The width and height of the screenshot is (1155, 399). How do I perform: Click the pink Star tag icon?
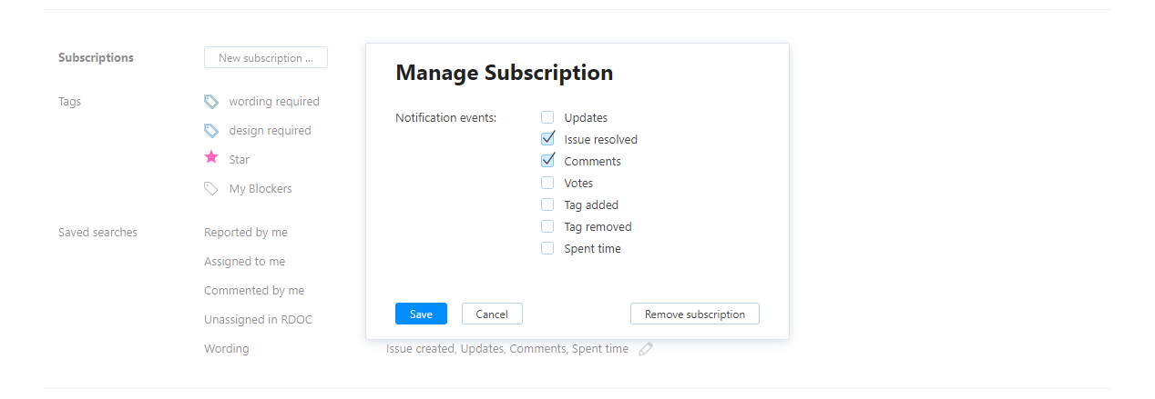211,158
